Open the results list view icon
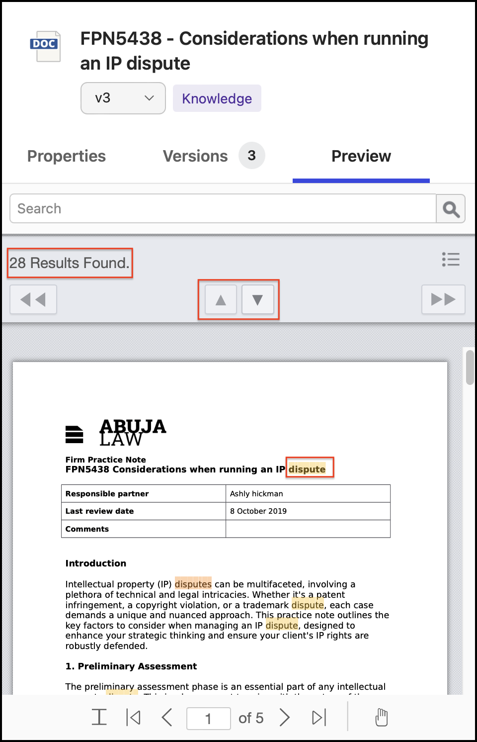The height and width of the screenshot is (742, 477). pyautogui.click(x=451, y=259)
